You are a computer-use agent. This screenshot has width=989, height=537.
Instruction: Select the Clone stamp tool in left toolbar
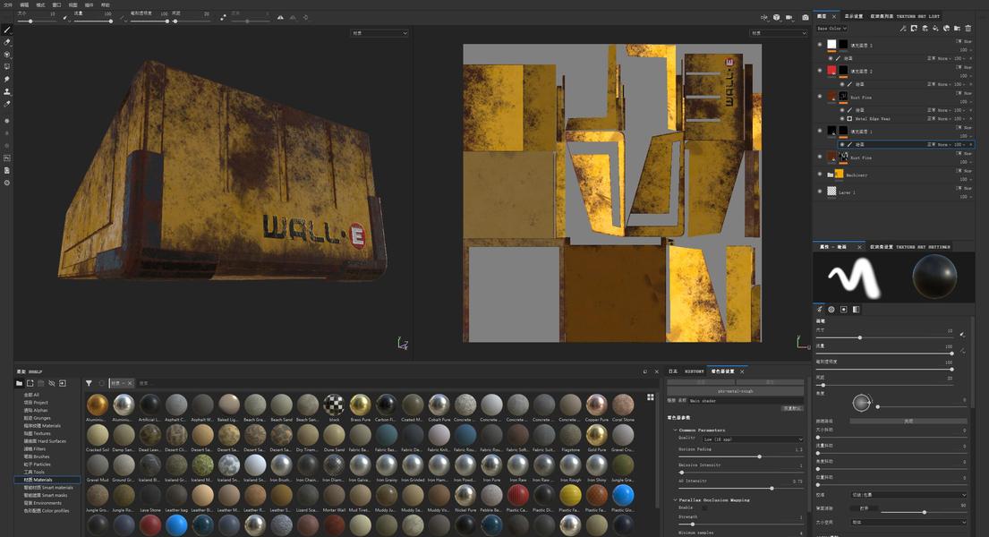tap(7, 91)
